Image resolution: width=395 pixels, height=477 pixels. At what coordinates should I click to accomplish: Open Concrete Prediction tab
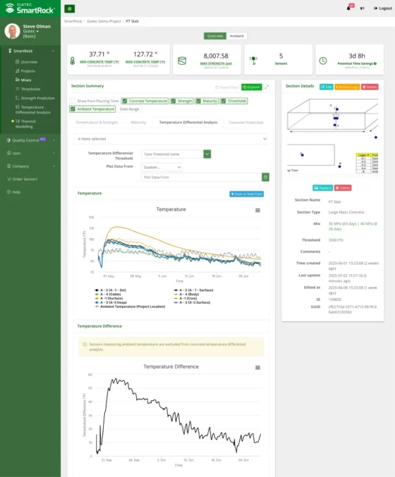click(x=246, y=123)
